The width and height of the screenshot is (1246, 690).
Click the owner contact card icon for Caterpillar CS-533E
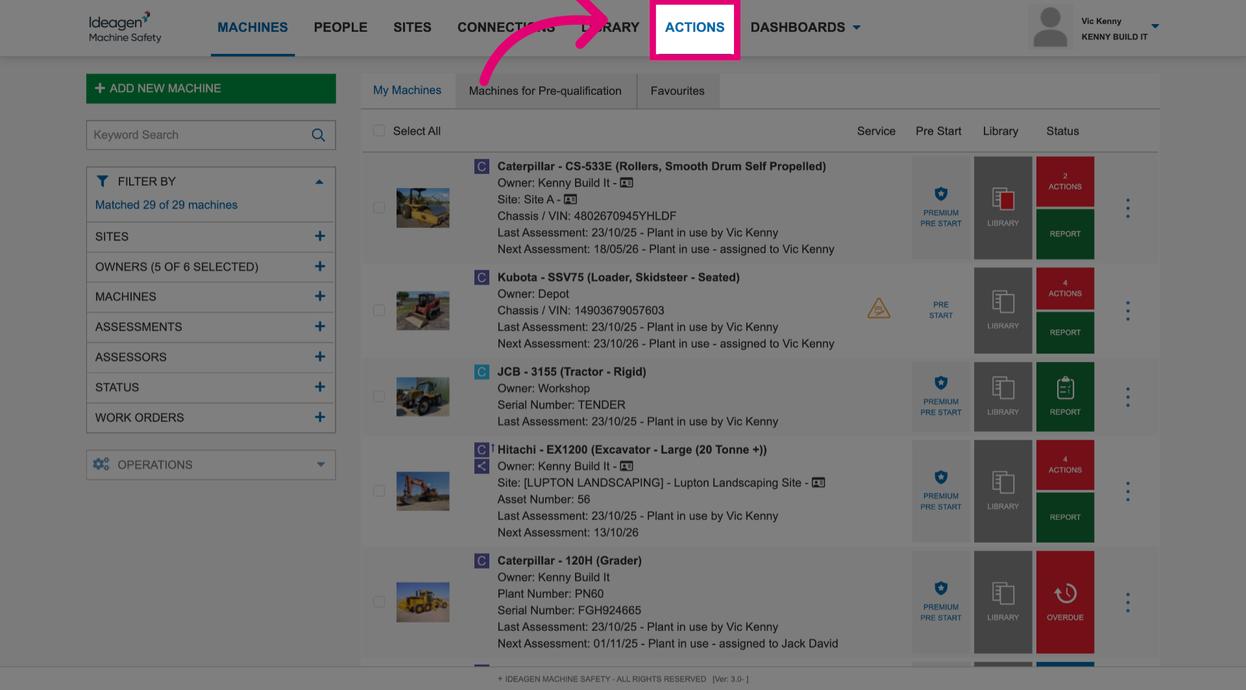pos(626,183)
